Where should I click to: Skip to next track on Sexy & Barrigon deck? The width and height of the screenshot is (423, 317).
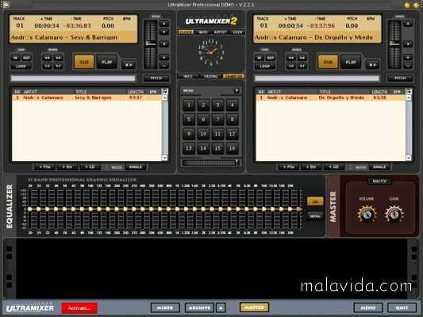coord(58,66)
